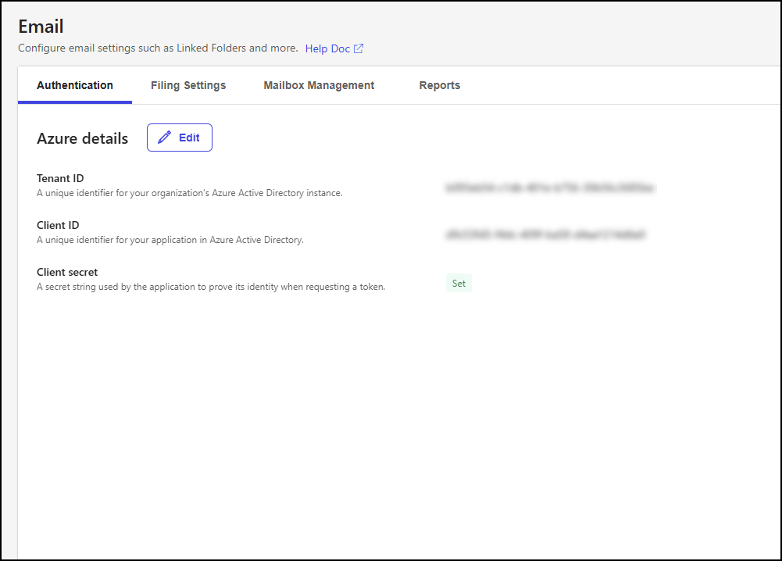Image resolution: width=782 pixels, height=561 pixels.
Task: Click the Edit button for Azure details
Action: pos(179,137)
